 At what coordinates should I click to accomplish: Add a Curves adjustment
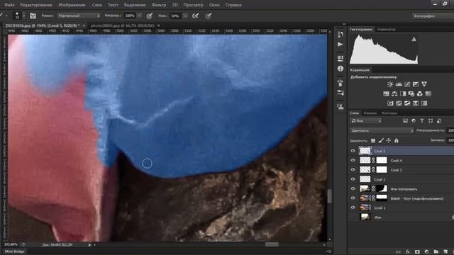pyautogui.click(x=407, y=84)
